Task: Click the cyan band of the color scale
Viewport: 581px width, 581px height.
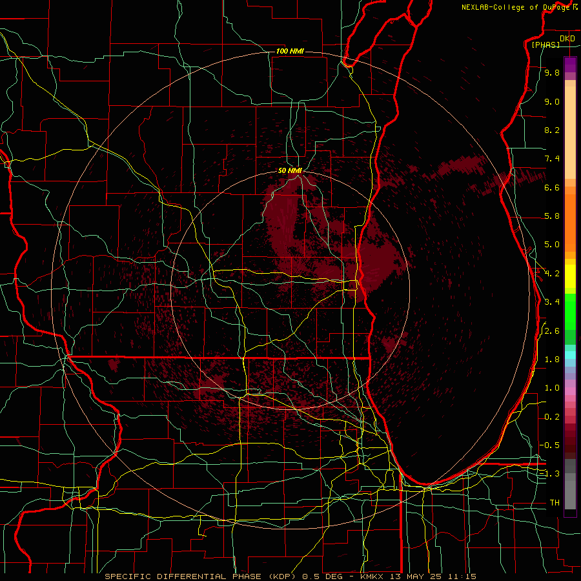Action: tap(570, 354)
